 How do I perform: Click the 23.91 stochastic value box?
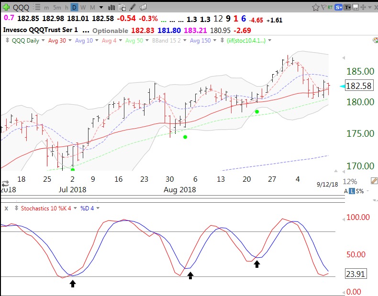pos(356,274)
